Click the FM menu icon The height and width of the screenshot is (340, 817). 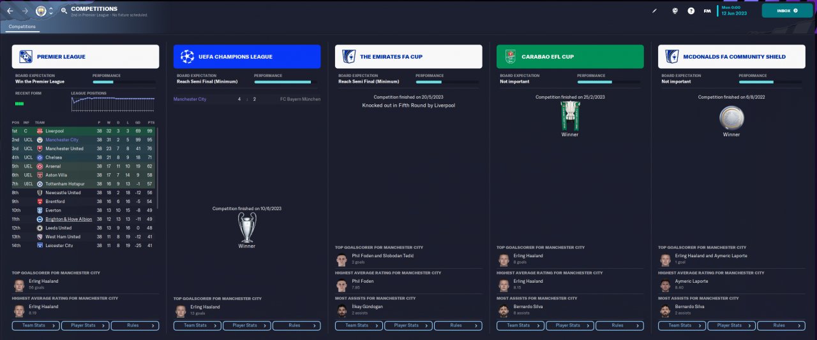click(707, 11)
